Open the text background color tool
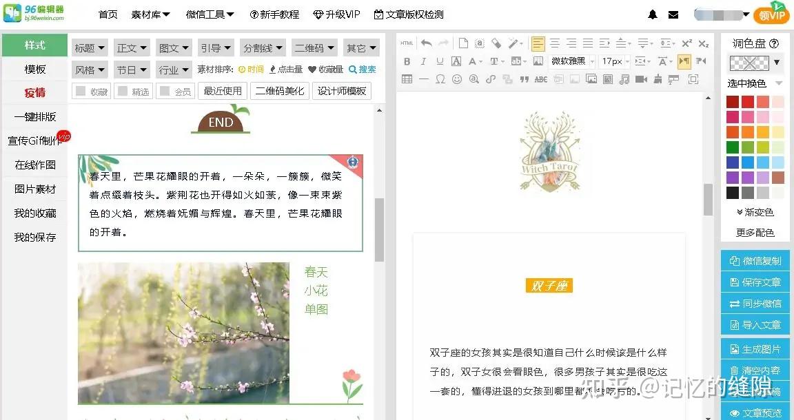Viewport: 794px width, 420px height. click(518, 61)
